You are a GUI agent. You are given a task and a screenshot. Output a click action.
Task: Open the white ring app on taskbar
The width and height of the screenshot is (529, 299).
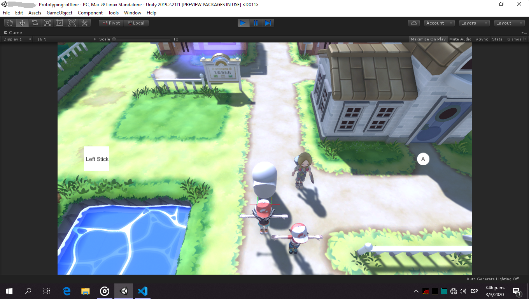pyautogui.click(x=105, y=291)
